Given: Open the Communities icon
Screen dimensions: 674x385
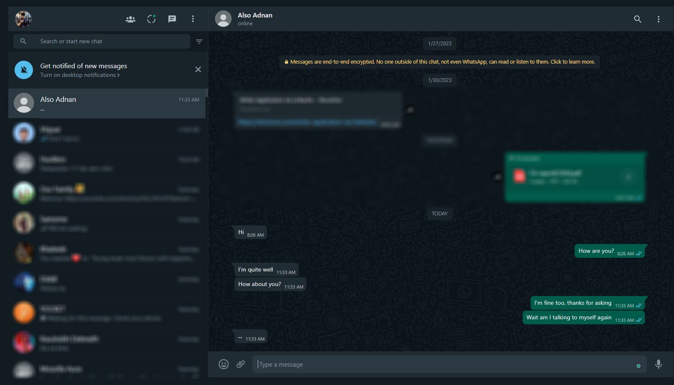Looking at the screenshot, I should [x=130, y=19].
